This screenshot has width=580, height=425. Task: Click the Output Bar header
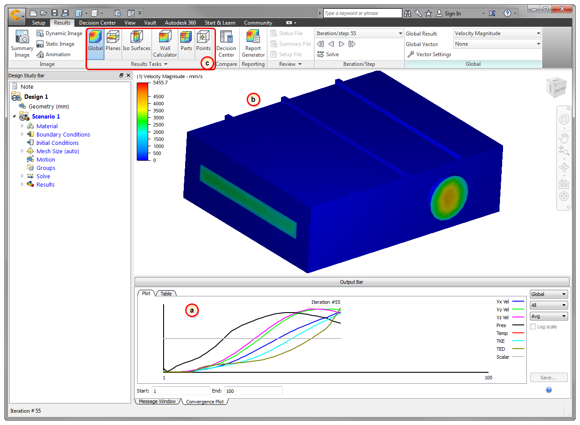click(x=352, y=282)
